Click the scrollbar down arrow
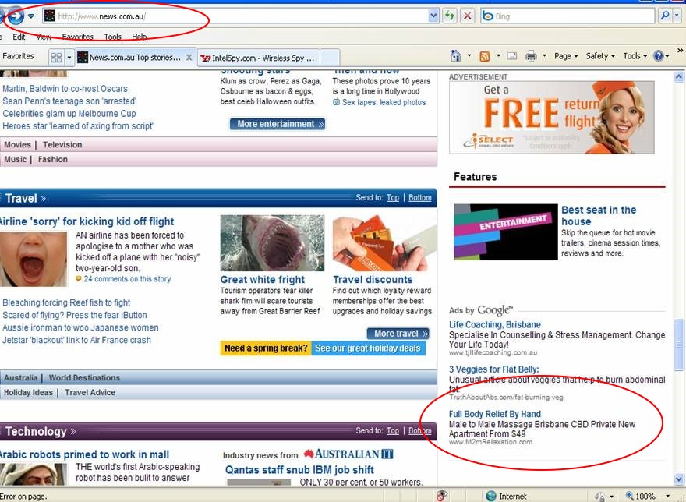686x502 pixels. coord(678,479)
